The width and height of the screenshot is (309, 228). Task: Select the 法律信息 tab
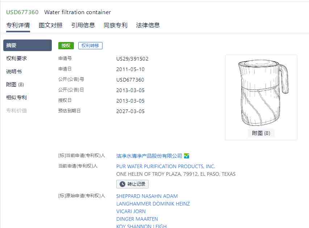pyautogui.click(x=148, y=25)
